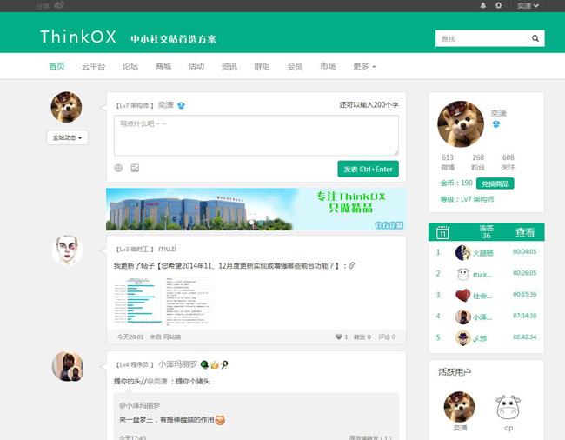The image size is (565, 440).
Task: Like muzi's post with heart icon
Action: coord(339,337)
